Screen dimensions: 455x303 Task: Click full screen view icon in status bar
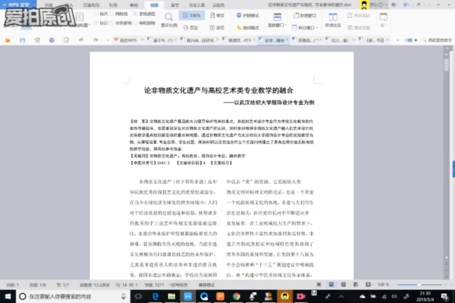pyautogui.click(x=318, y=285)
